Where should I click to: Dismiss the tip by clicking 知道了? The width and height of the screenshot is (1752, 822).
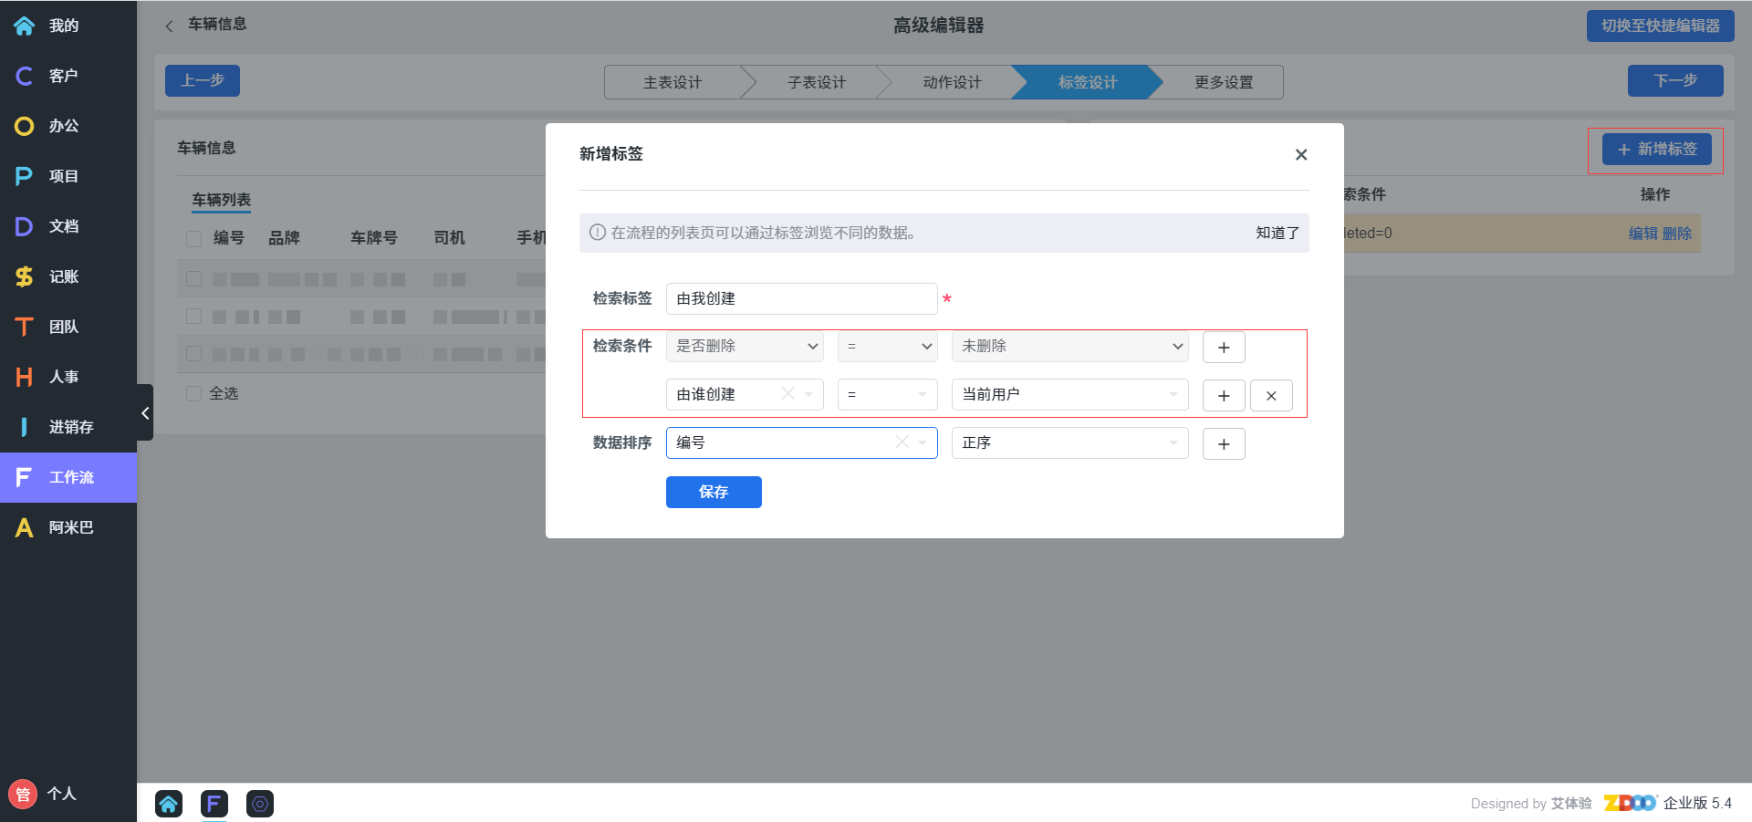tap(1277, 234)
